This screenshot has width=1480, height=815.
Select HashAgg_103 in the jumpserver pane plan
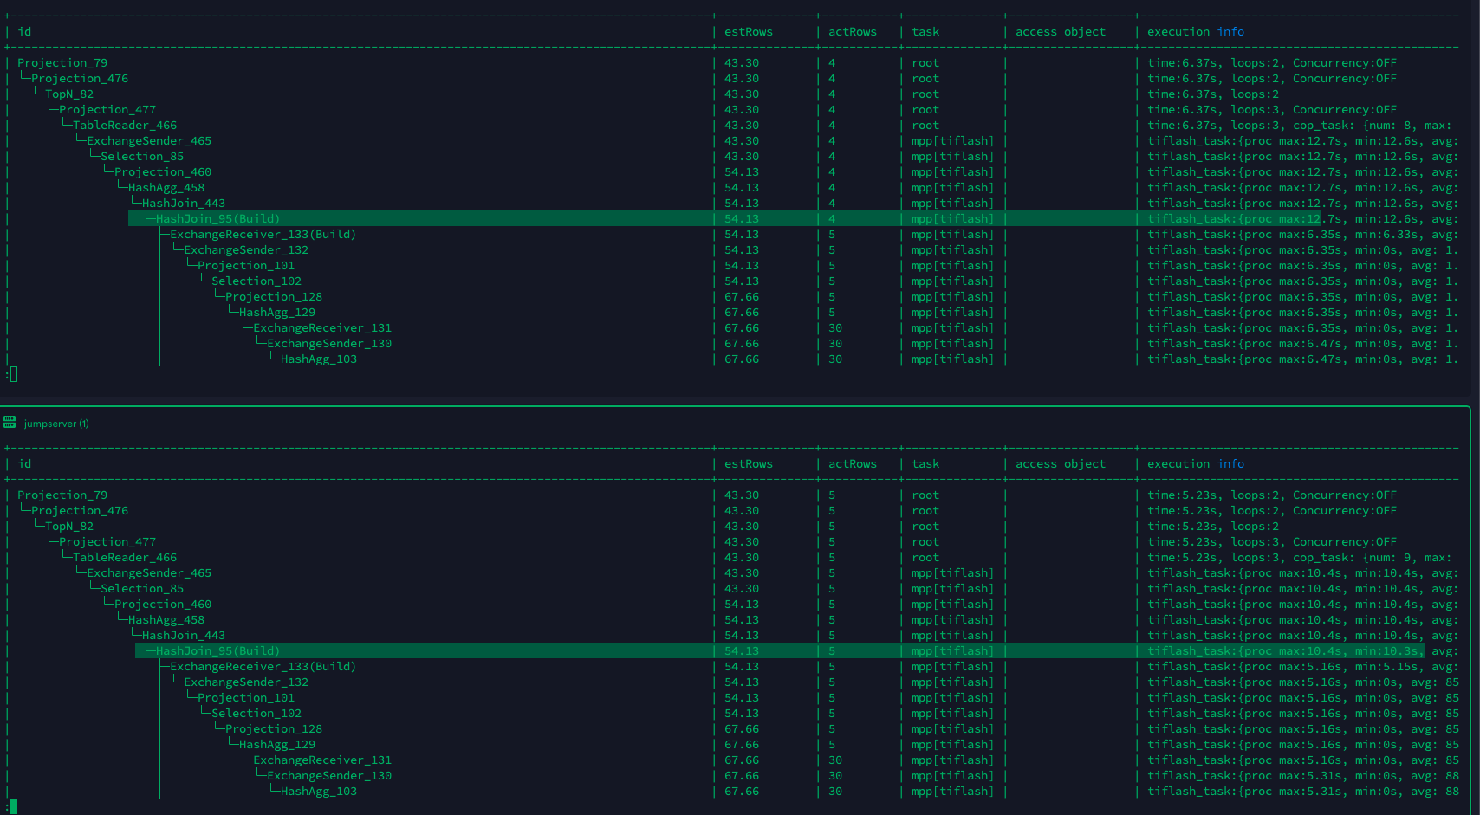point(319,792)
